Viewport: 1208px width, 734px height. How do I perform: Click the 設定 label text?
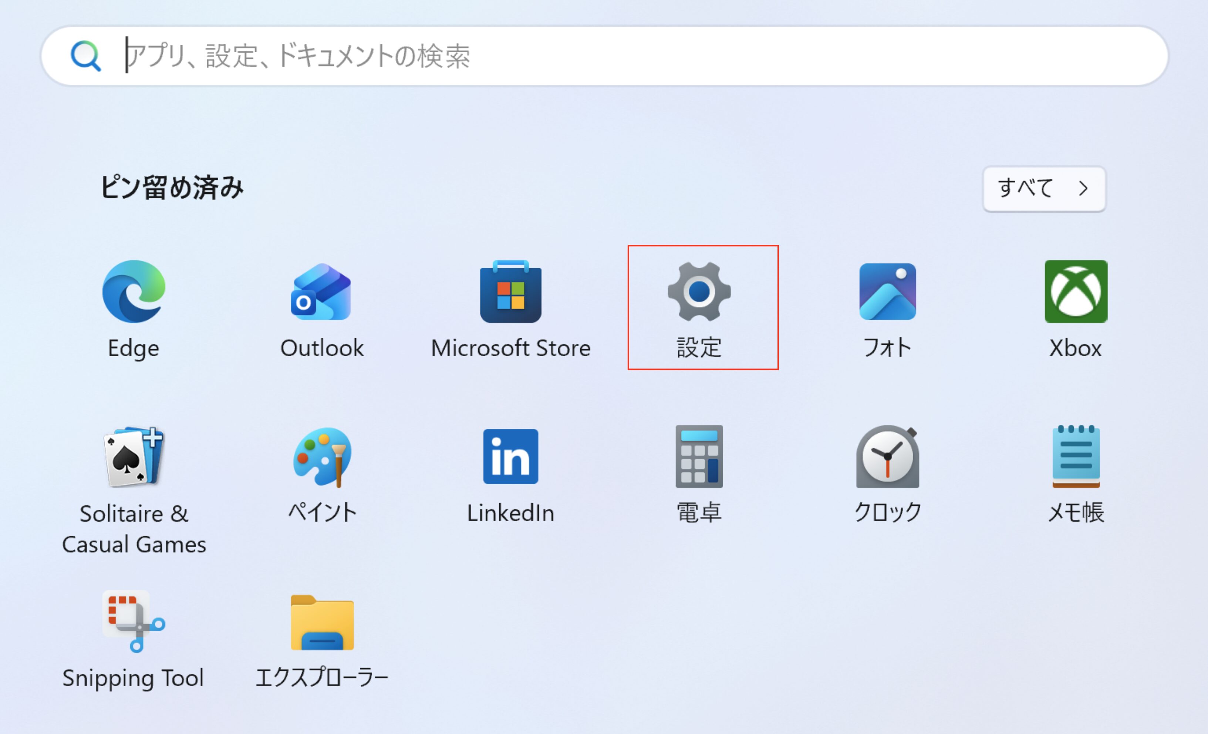699,348
